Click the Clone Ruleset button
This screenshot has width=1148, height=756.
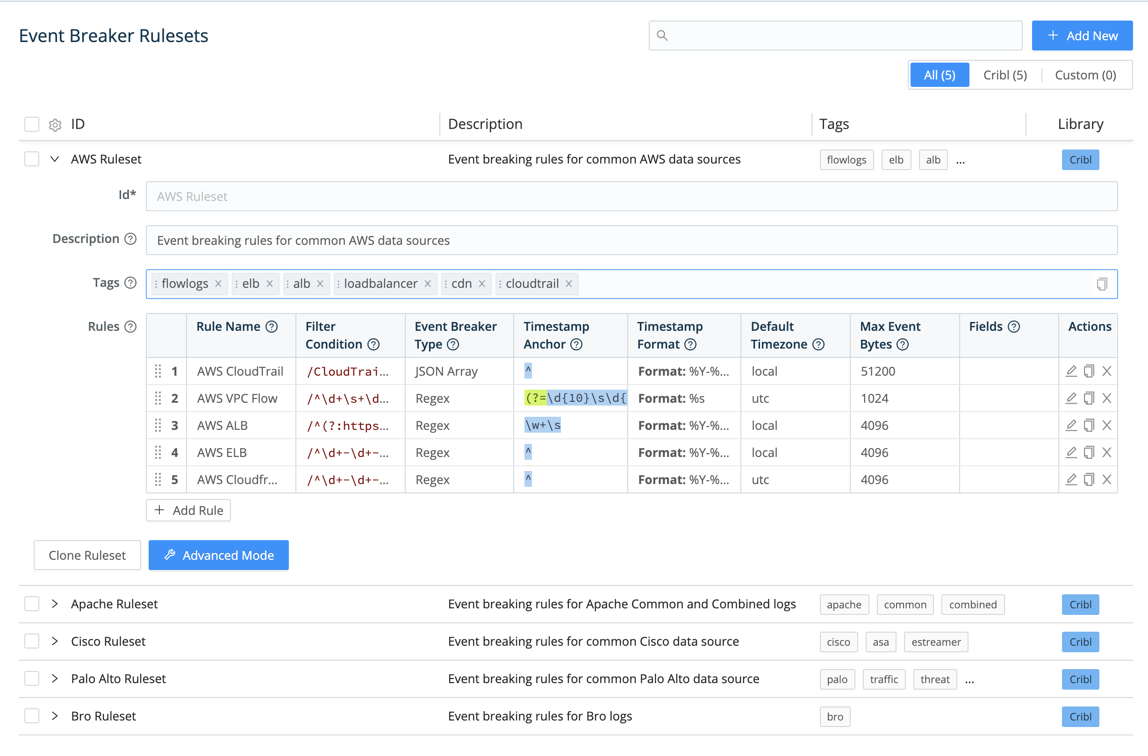click(x=87, y=556)
